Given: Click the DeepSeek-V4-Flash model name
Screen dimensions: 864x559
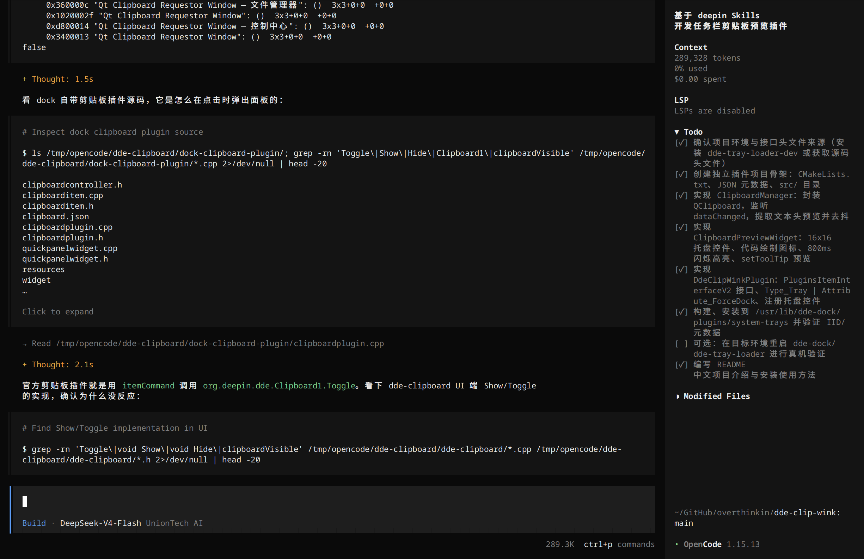Looking at the screenshot, I should pyautogui.click(x=100, y=523).
